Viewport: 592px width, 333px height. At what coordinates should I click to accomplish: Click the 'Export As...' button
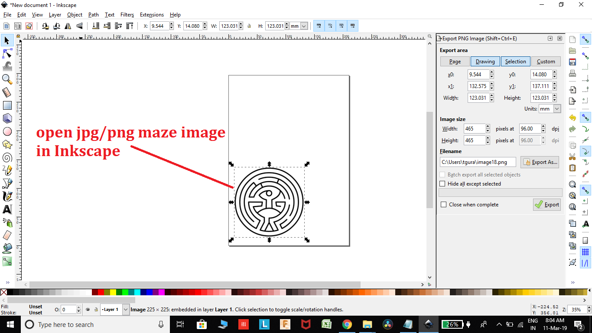(x=540, y=162)
